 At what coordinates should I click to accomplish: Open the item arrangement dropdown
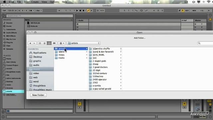62,43
